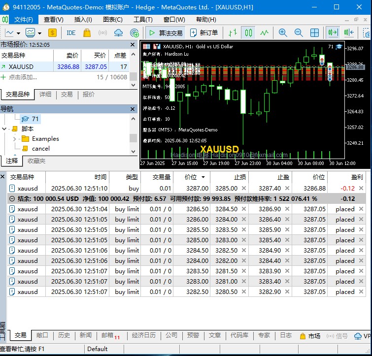Screen dimensions: 372x356
Task: Close the 导航 navigator panel
Action: tap(133, 109)
